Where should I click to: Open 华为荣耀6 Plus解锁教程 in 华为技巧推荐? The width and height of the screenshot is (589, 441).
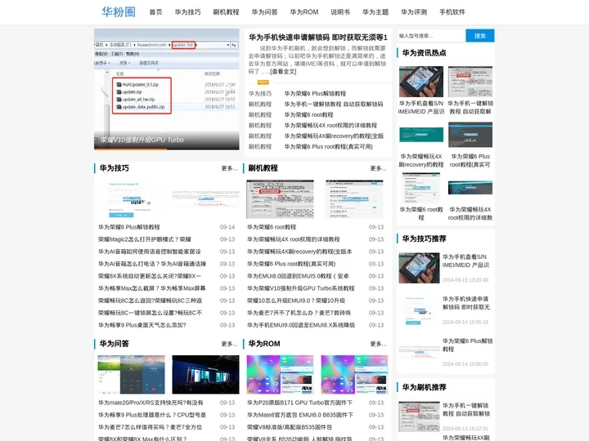(467, 345)
